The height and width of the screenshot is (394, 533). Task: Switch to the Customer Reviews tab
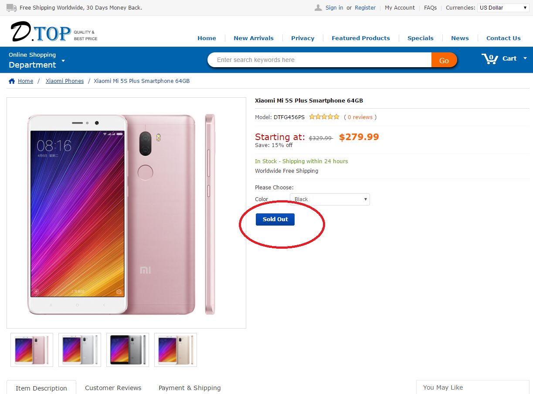(113, 388)
